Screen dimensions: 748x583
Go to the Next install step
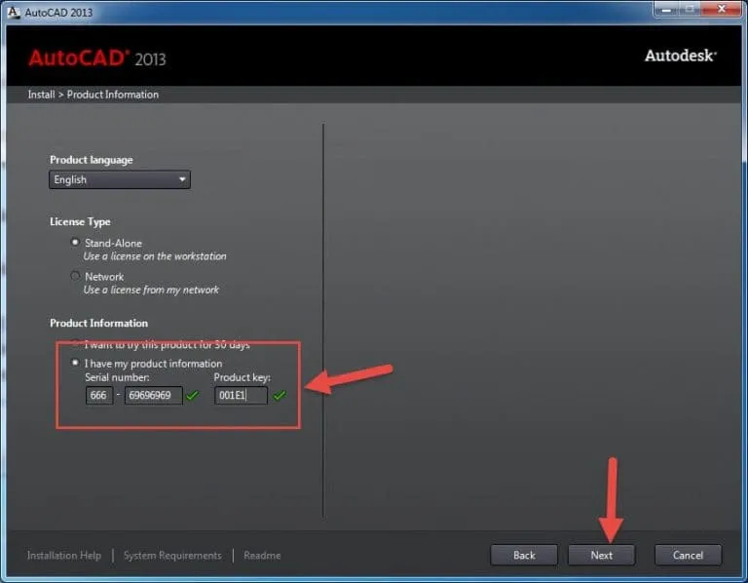602,556
